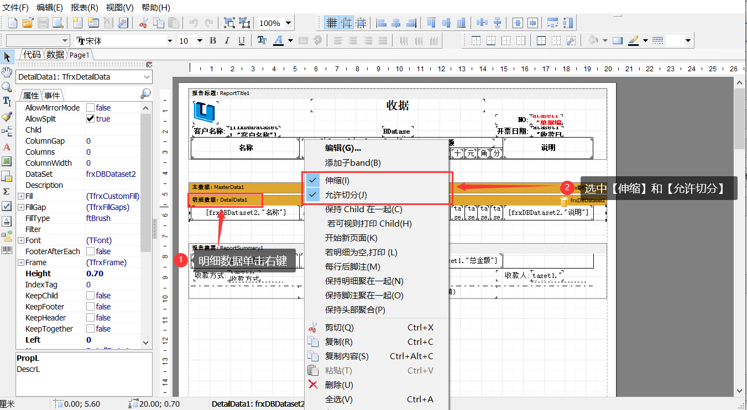
Task: Apply underline formatting with the U icon
Action: coord(242,40)
